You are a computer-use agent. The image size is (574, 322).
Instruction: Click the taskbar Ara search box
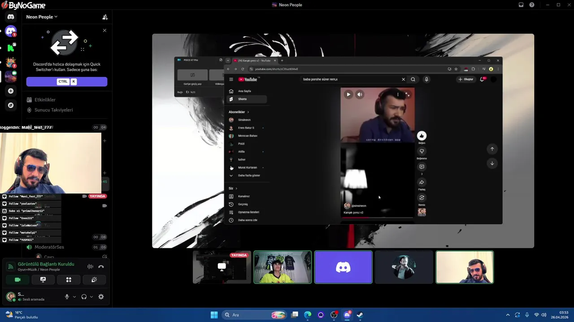pos(254,315)
